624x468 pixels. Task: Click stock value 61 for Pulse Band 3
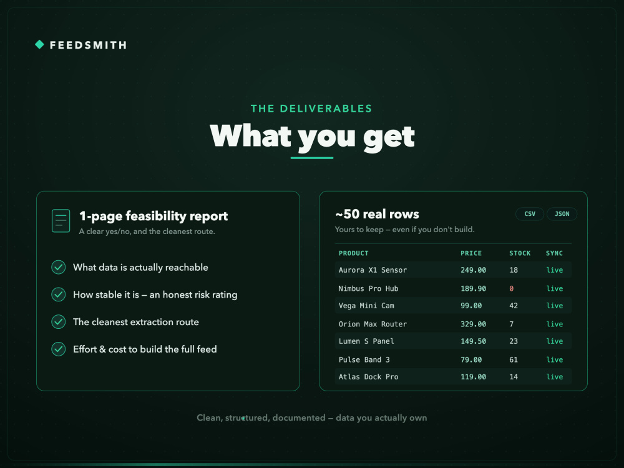pos(514,360)
